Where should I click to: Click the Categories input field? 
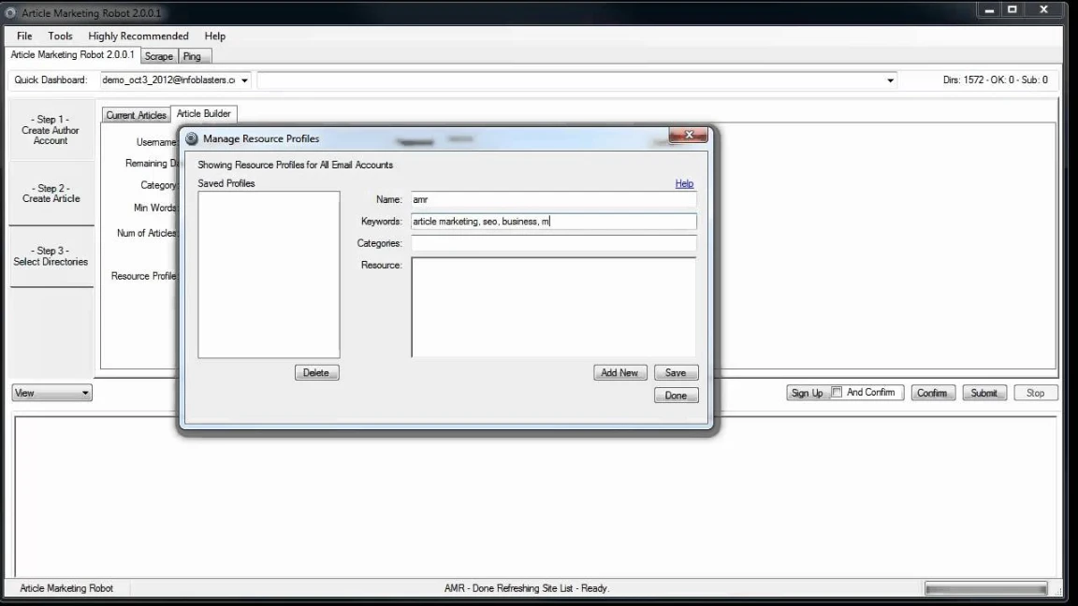pyautogui.click(x=553, y=243)
